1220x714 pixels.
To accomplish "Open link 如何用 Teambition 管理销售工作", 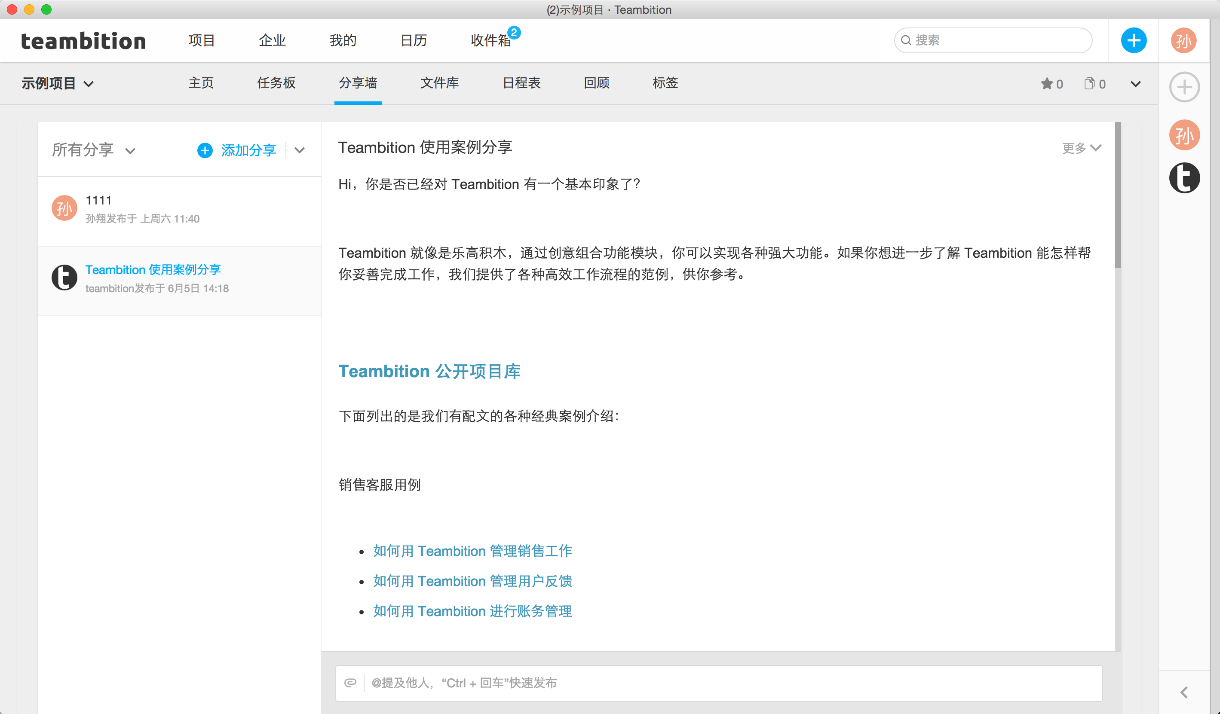I will [x=472, y=551].
